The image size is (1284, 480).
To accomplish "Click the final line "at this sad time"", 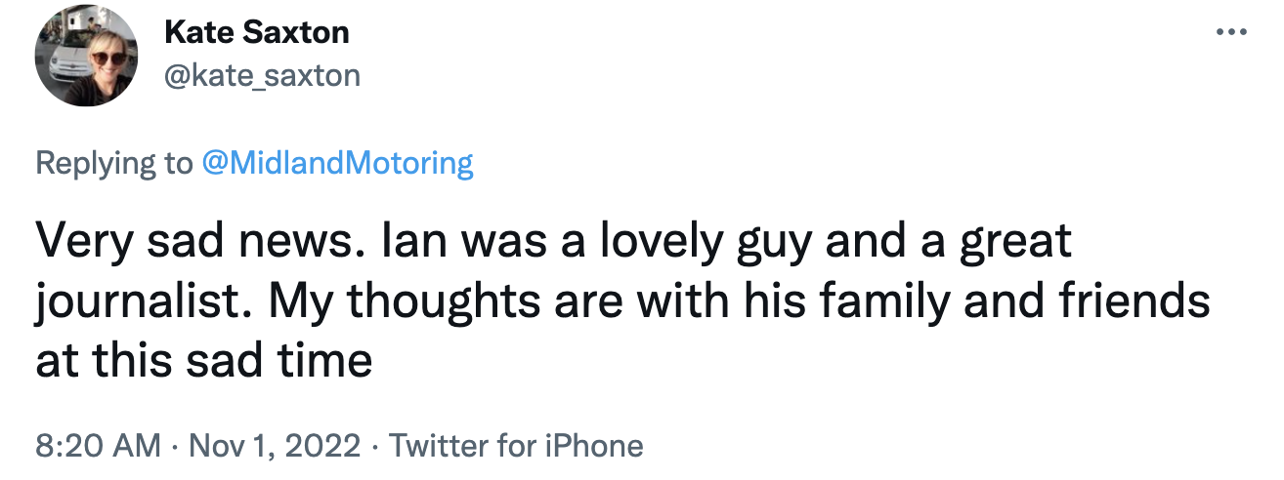I will [x=204, y=362].
